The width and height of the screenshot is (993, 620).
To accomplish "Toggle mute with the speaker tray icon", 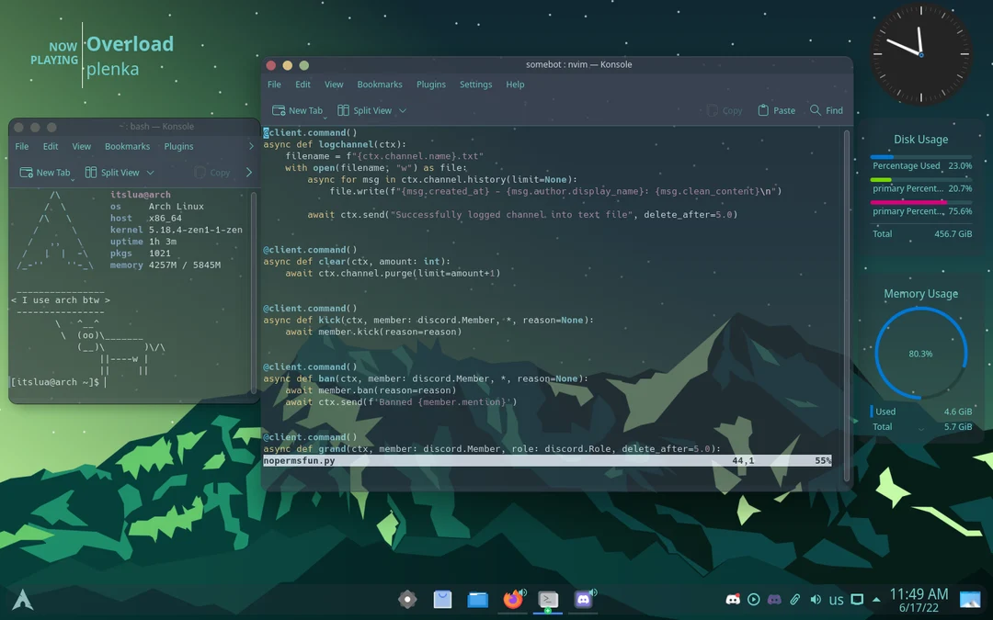I will tap(816, 599).
